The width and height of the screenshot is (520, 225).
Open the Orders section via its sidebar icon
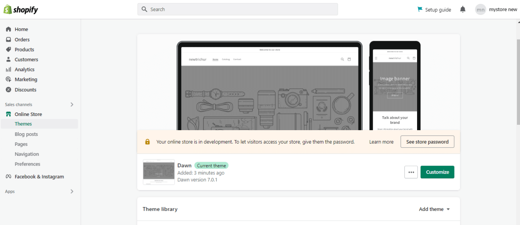8,39
